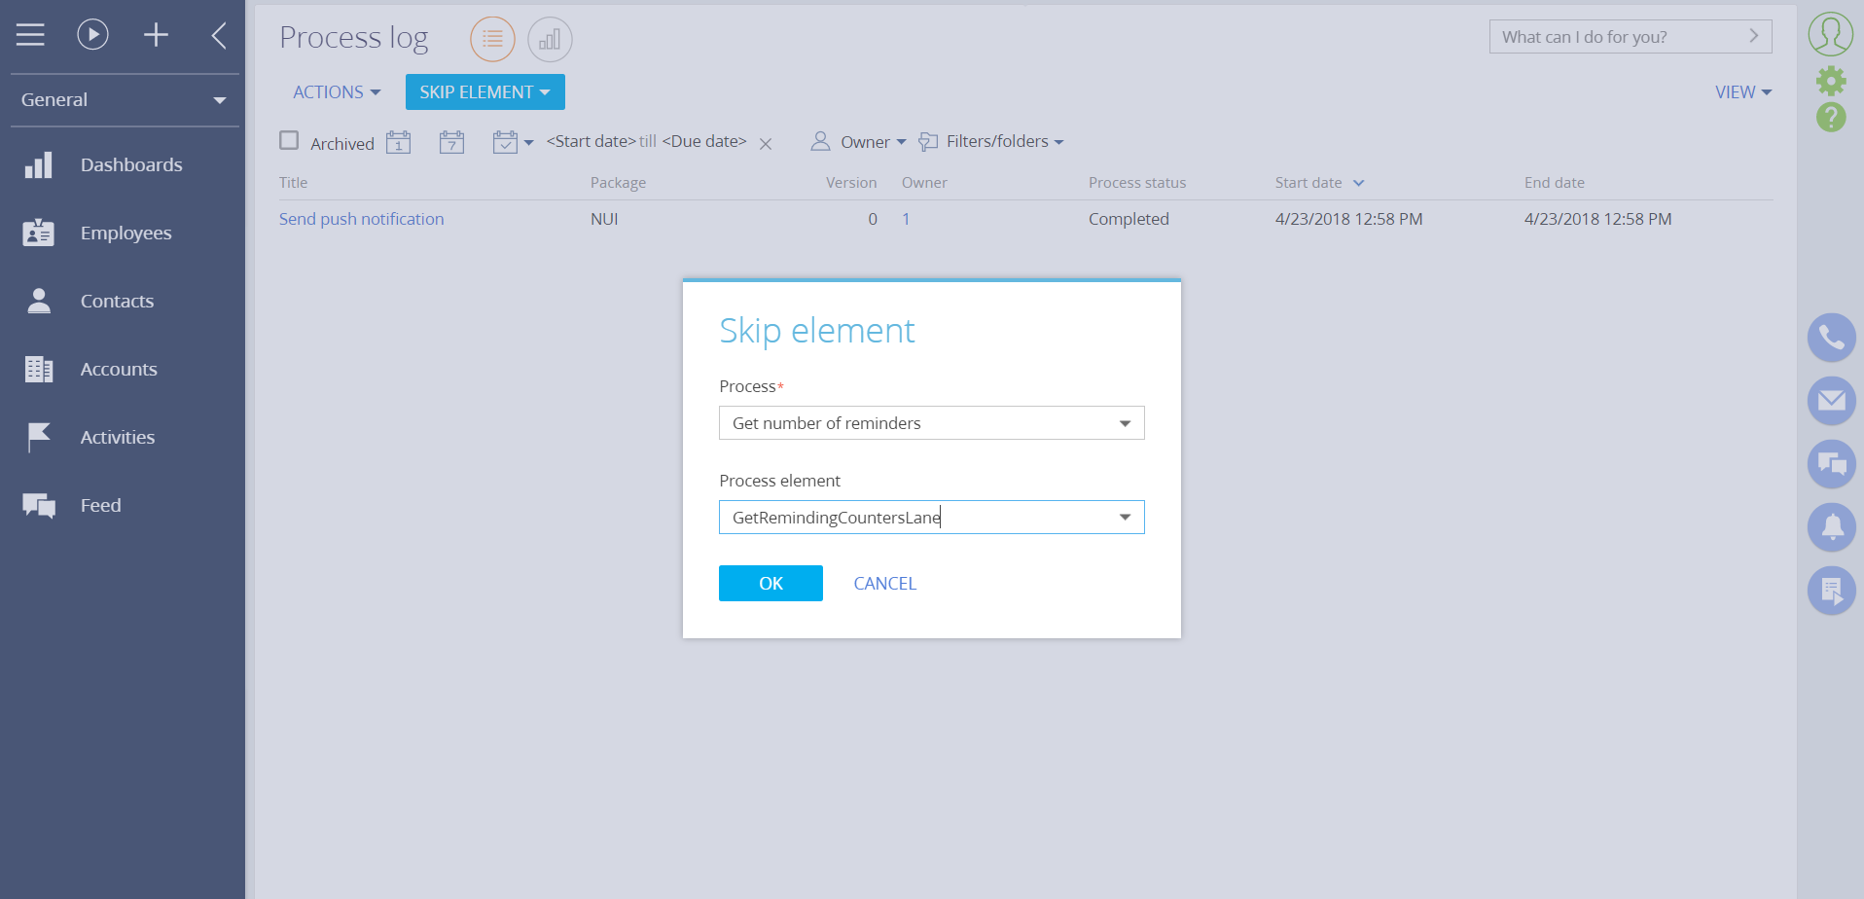1864x899 pixels.
Task: Open the email panel icon
Action: pyautogui.click(x=1831, y=401)
